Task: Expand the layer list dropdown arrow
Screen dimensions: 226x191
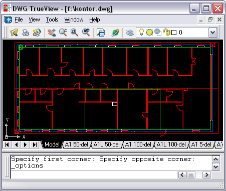Action: [212, 32]
